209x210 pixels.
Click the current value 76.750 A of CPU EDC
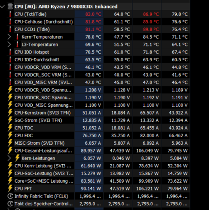point(92,136)
